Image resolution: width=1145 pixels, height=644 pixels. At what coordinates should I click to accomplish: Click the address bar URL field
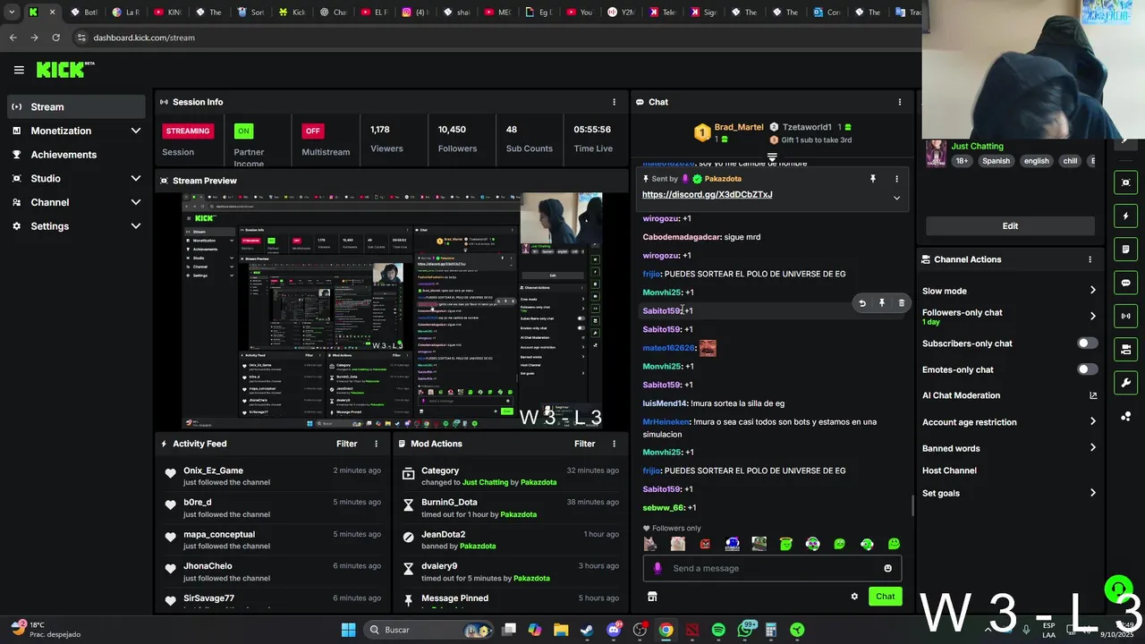[x=496, y=38]
